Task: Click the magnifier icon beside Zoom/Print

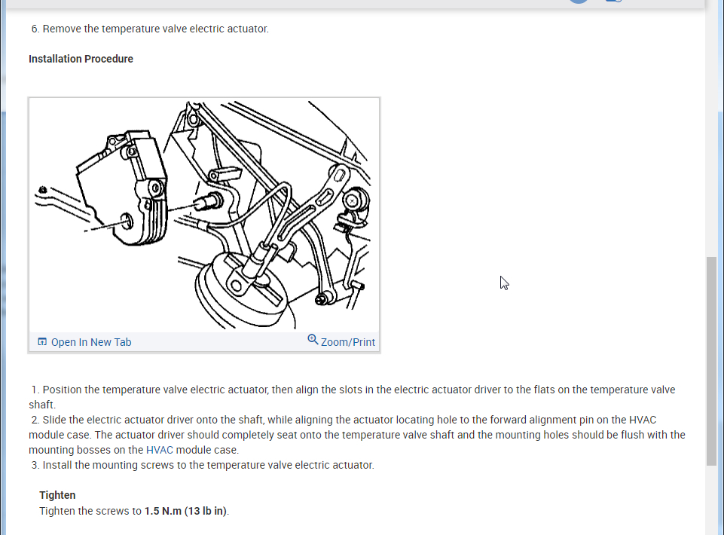Action: pyautogui.click(x=313, y=340)
